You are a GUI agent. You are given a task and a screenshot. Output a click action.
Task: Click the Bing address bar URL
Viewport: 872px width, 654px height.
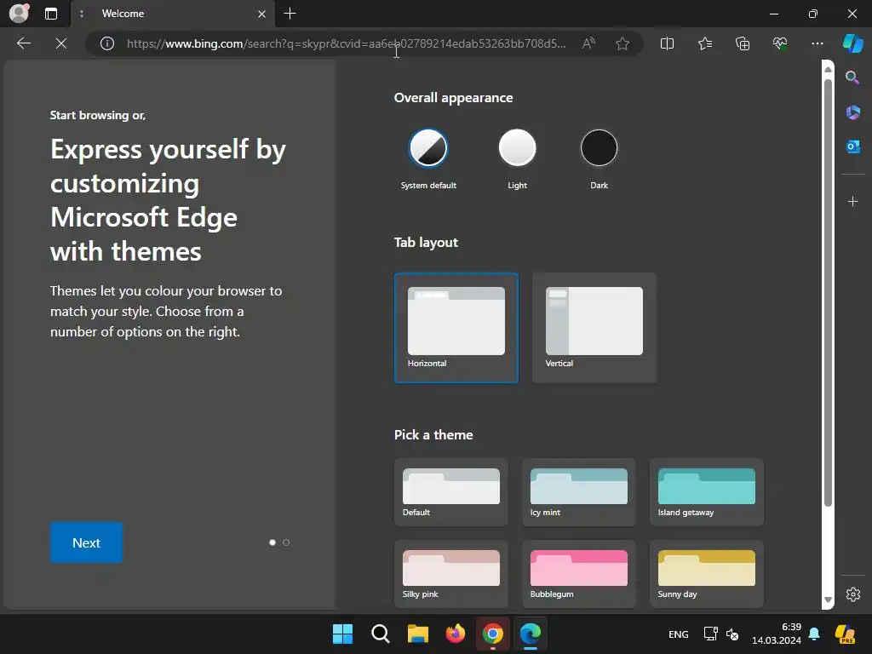[x=346, y=43]
